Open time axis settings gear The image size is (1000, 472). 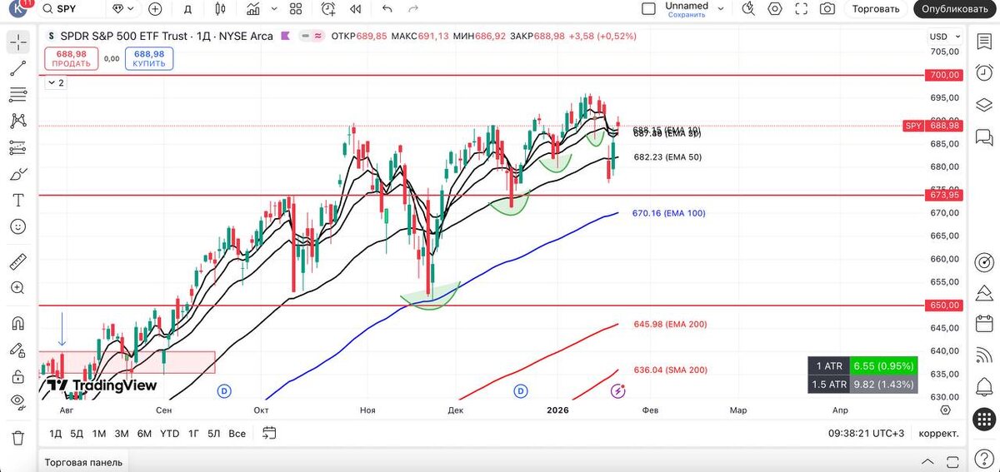pyautogui.click(x=945, y=410)
